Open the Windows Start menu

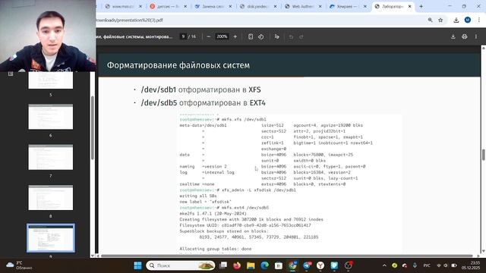click(137, 265)
